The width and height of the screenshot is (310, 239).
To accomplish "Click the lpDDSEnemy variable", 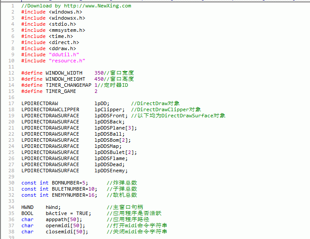I will point(111,171).
